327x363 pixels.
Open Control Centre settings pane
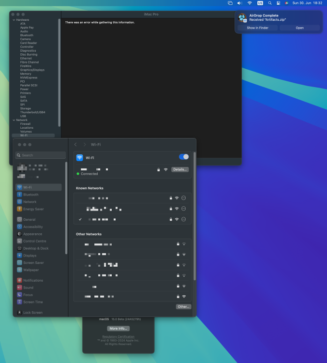38,241
